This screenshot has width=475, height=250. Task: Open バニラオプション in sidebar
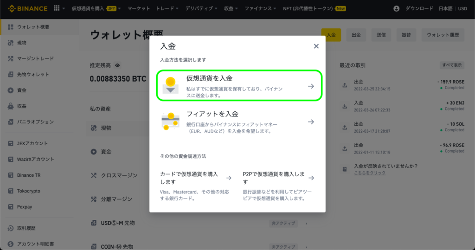(x=39, y=122)
